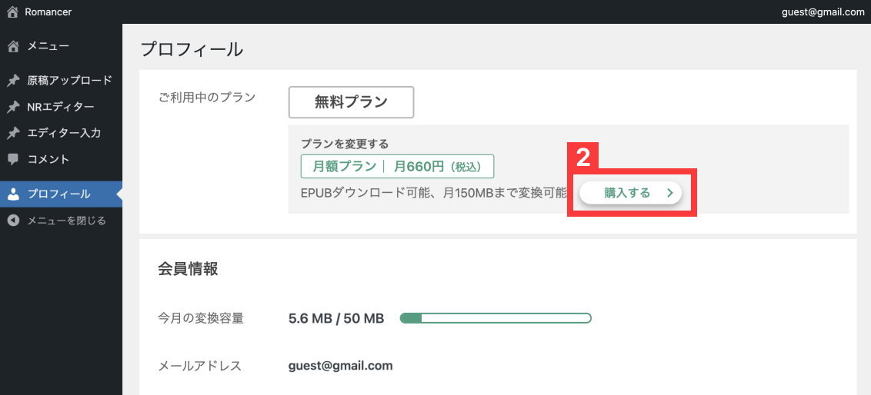Click the Romancer home icon in top bar

(12, 12)
